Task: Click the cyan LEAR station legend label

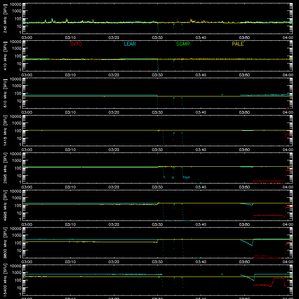Action: tap(130, 44)
